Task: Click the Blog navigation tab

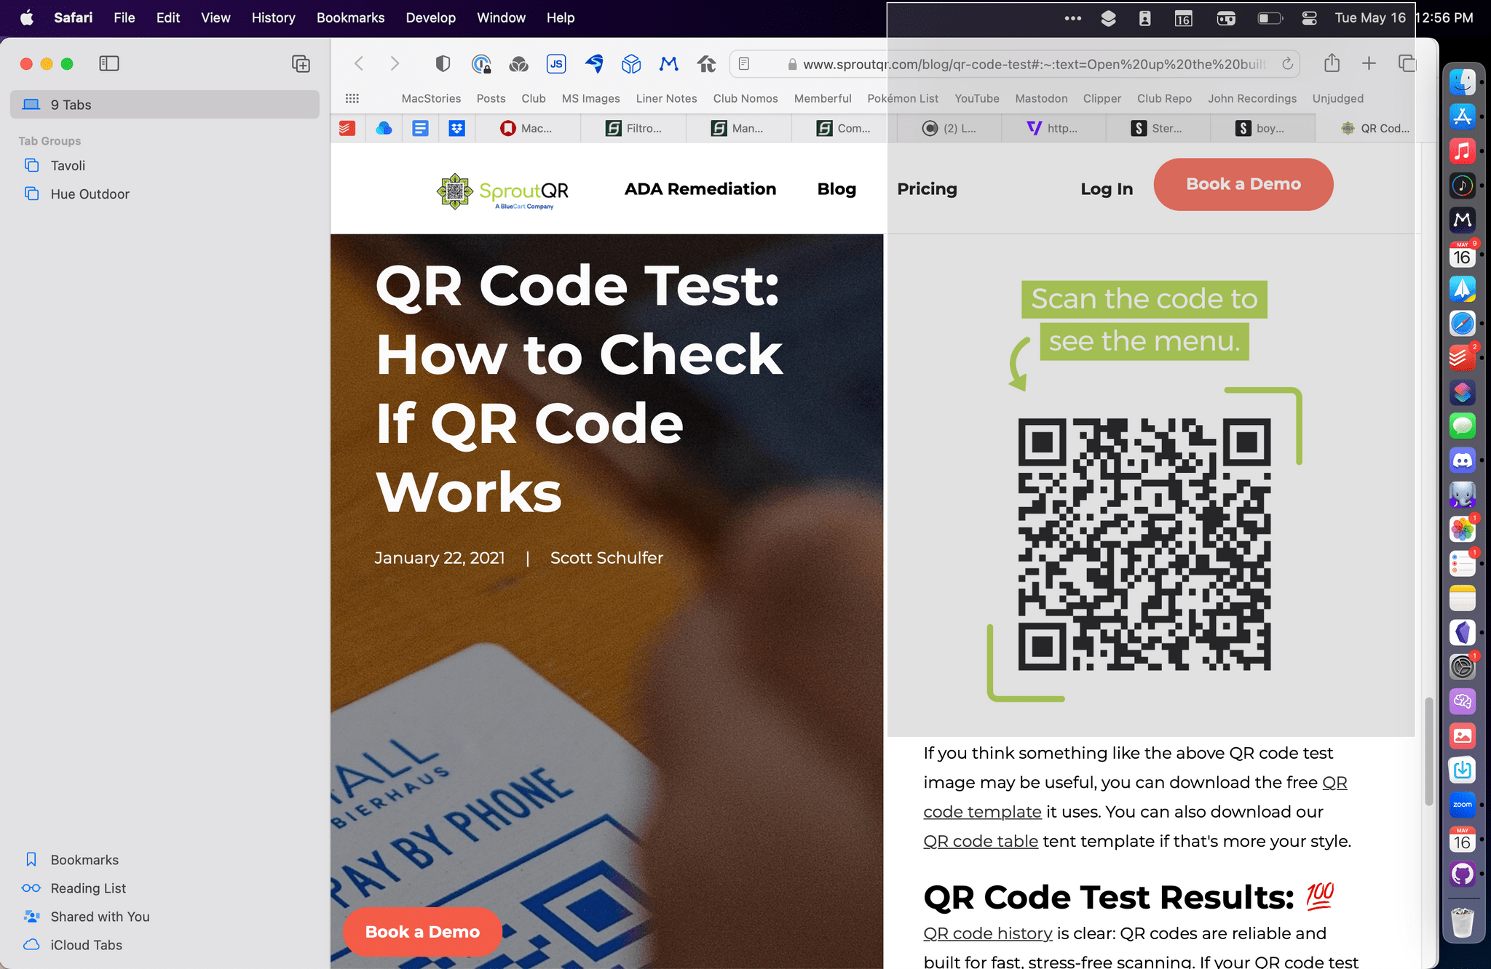Action: point(837,189)
